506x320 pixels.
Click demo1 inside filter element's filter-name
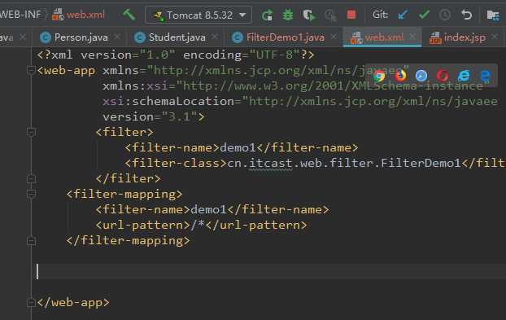click(x=238, y=147)
